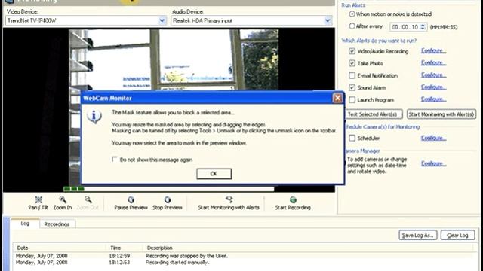Click the Start Monitoring with Alert(s) button
Image resolution: width=483 pixels, height=271 pixels.
[441, 114]
